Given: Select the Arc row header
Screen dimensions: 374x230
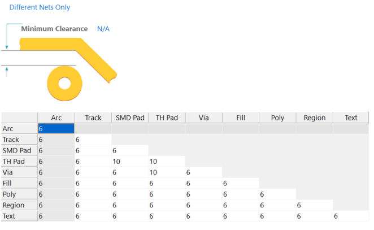Looking at the screenshot, I should 19,129.
